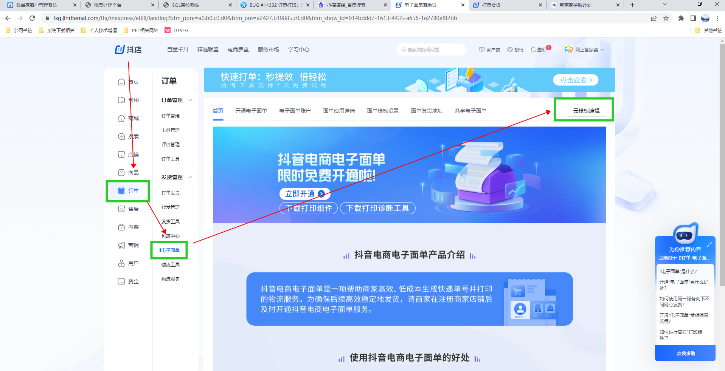725x371 pixels.
Task: Select 电子面单 submenu item
Action: coord(171,250)
